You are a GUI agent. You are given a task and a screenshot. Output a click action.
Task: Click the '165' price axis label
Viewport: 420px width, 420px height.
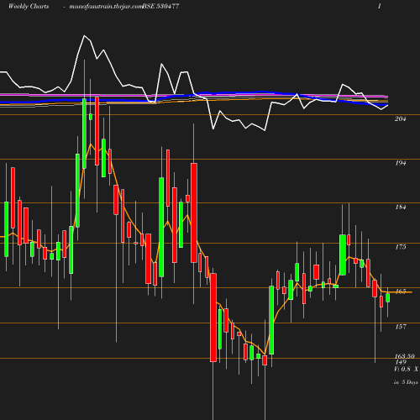401,291
